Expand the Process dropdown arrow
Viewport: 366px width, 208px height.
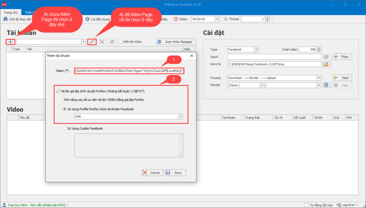click(x=319, y=78)
